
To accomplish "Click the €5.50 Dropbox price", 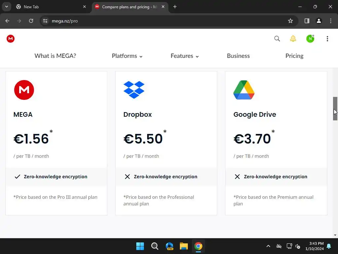I will [x=143, y=139].
